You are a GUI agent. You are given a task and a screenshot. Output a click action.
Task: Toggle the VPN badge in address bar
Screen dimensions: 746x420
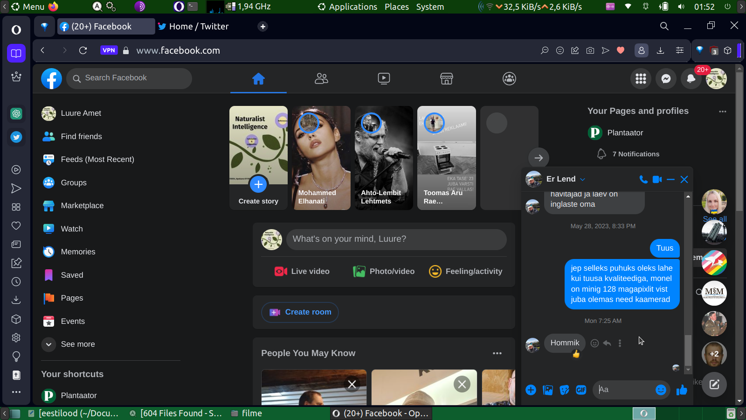click(x=109, y=50)
